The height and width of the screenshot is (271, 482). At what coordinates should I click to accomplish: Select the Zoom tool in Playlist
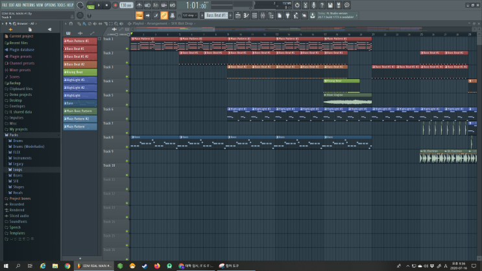[116, 23]
